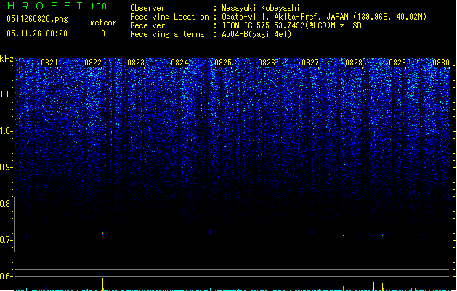Select antenna text A504HB(yagi 4el)
457x291 pixels.
(x=256, y=34)
